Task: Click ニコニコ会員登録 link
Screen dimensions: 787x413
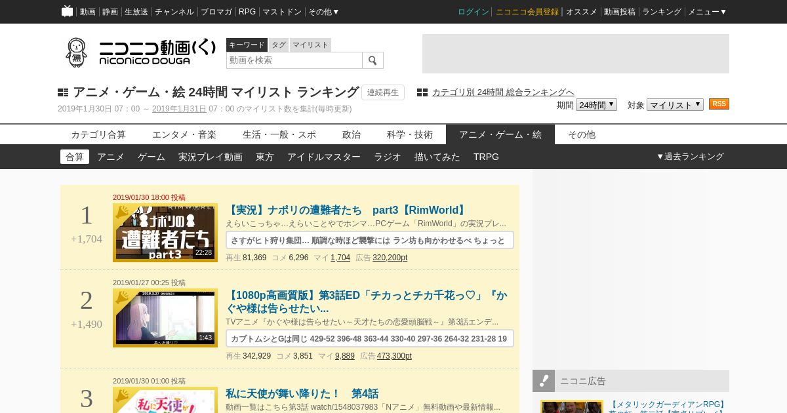Action: click(527, 12)
